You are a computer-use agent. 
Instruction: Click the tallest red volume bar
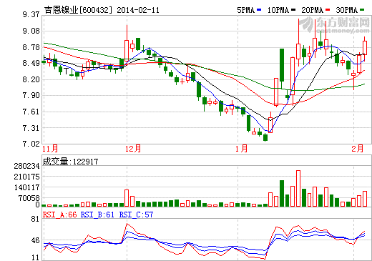click(298, 188)
